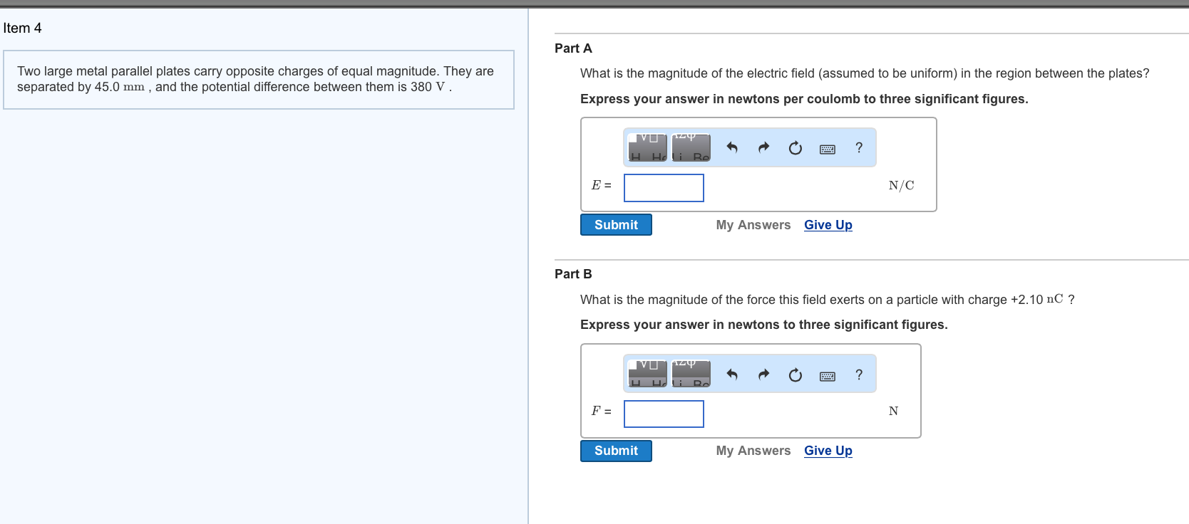The image size is (1189, 524).
Task: Click the redo icon in Part B toolbar
Action: (x=763, y=374)
